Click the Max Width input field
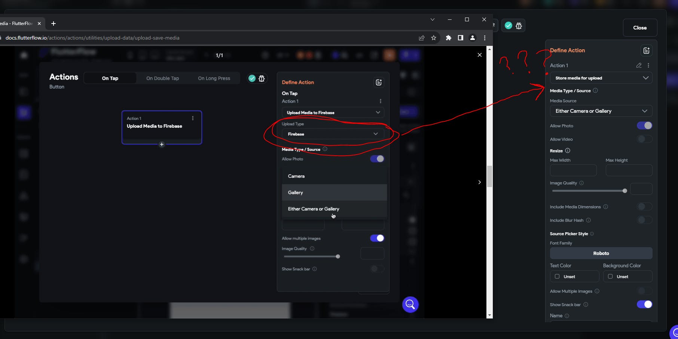 pyautogui.click(x=573, y=170)
